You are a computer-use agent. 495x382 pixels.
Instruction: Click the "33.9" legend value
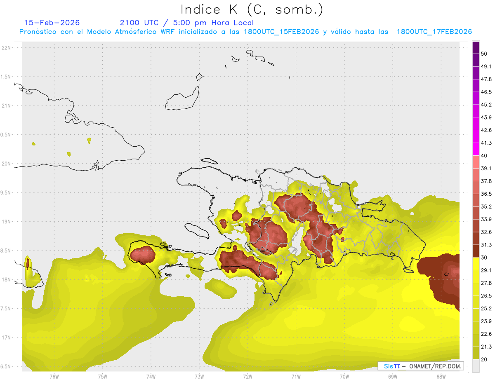click(x=486, y=219)
